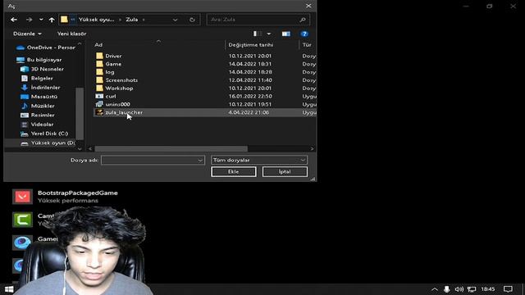The image size is (525, 295).
Task: Open the Düzenle menu
Action: [x=27, y=34]
